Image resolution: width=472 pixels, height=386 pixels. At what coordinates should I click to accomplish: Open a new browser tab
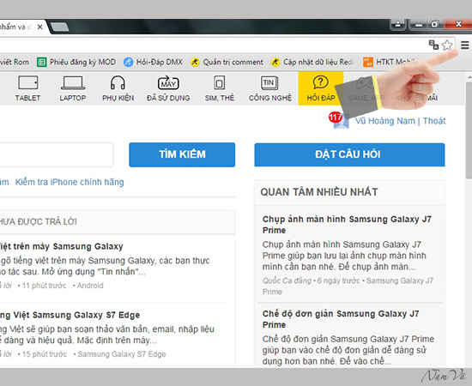tap(59, 27)
